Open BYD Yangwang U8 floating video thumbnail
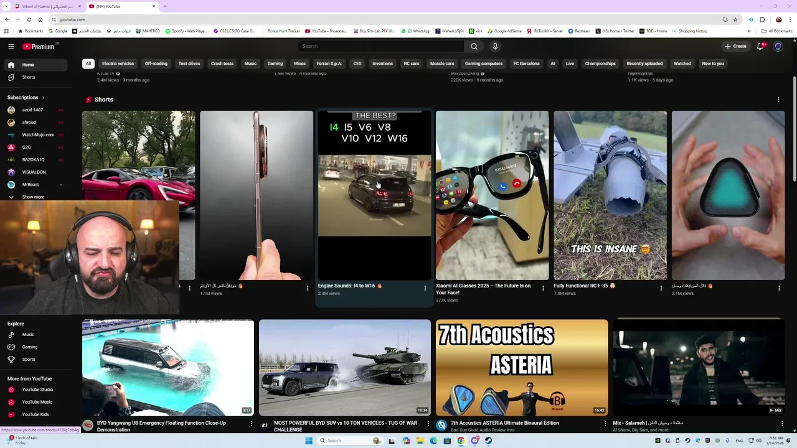This screenshot has width=797, height=448. [x=168, y=368]
